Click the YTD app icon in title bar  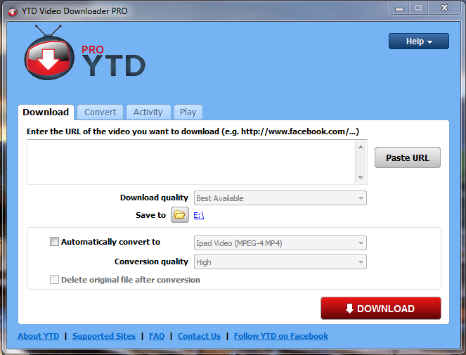11,10
